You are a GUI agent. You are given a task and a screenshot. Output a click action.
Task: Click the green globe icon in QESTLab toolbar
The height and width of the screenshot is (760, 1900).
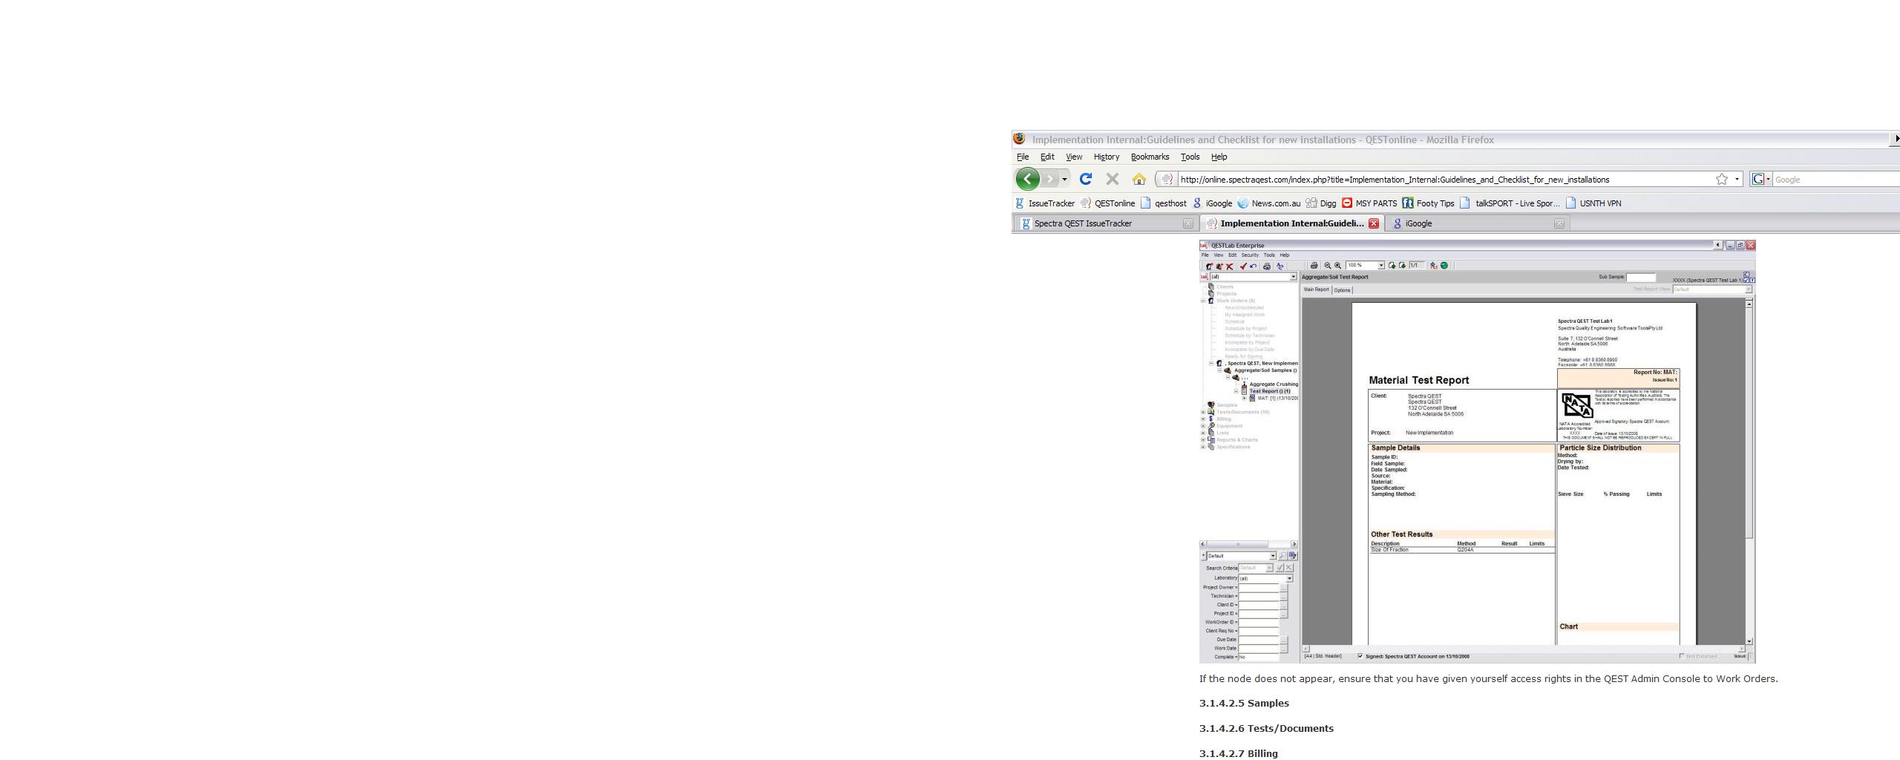pos(1444,266)
